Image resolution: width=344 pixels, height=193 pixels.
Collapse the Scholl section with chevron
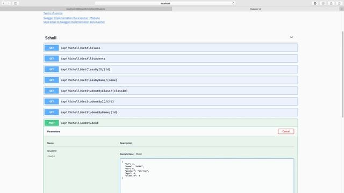291,38
